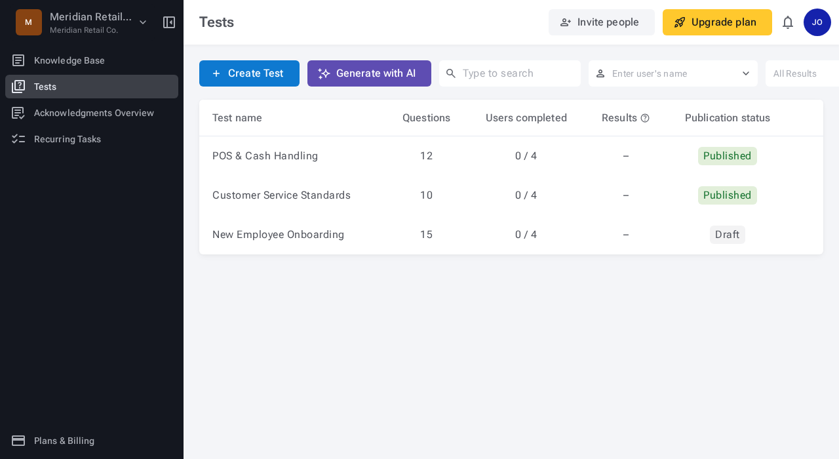Select Tests in the sidebar
839x459 pixels.
click(92, 87)
